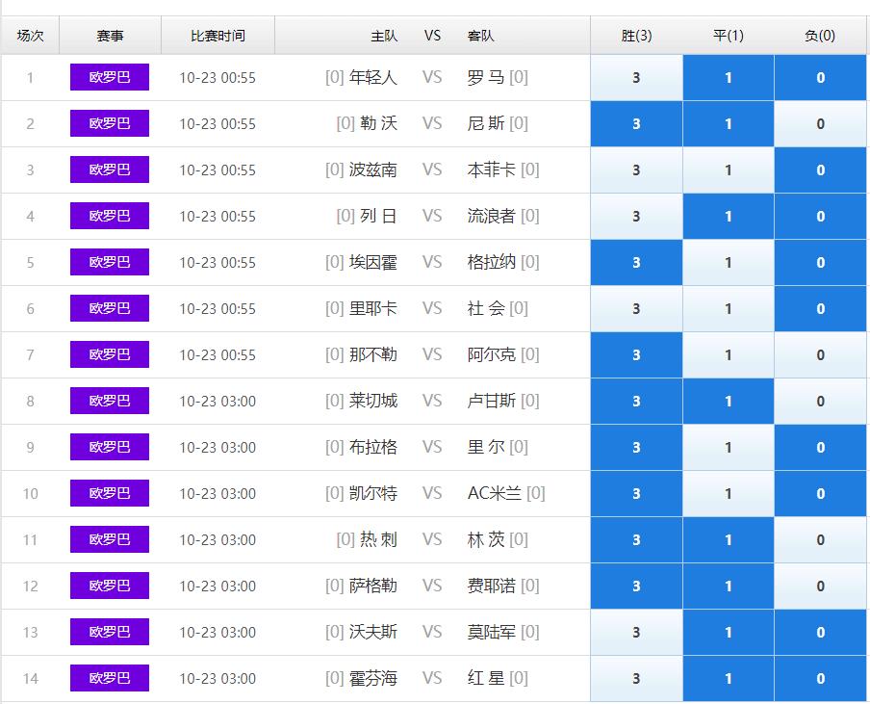Click away team name 红星
870x704 pixels.
click(x=485, y=678)
